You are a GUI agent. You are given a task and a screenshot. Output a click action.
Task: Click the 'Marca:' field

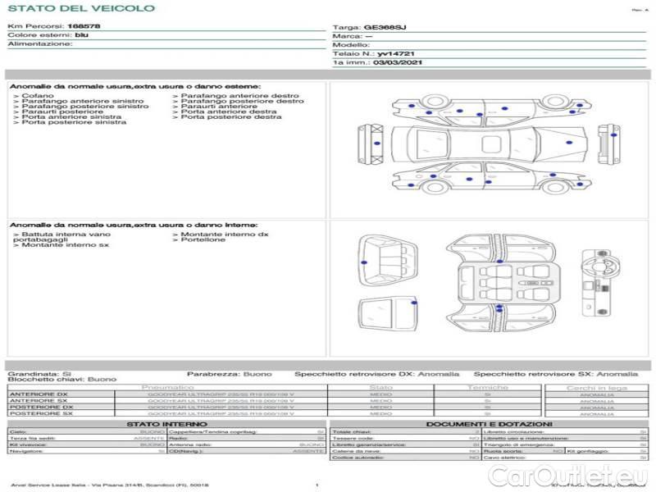pos(353,36)
